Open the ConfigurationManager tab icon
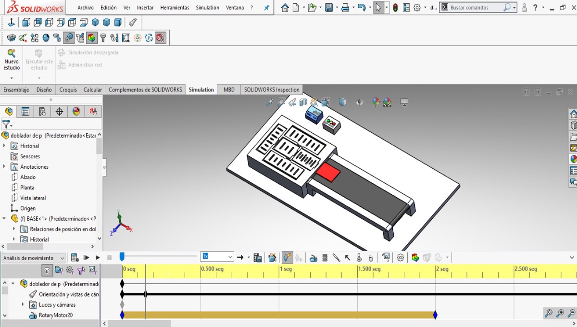The image size is (577, 327). pyautogui.click(x=42, y=112)
